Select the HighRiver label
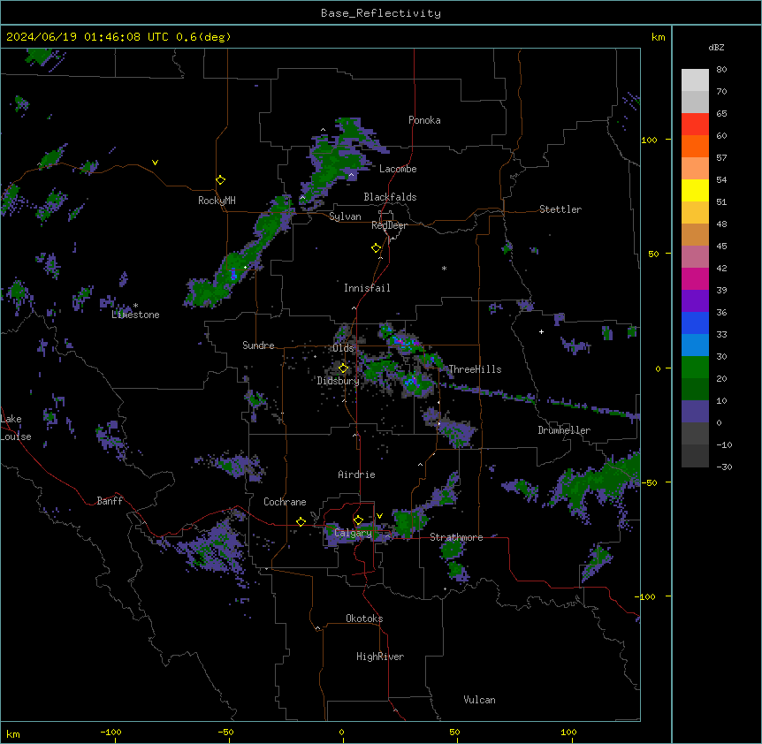 [380, 657]
